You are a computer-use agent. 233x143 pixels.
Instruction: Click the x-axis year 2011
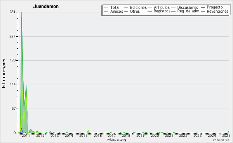(x=26, y=135)
